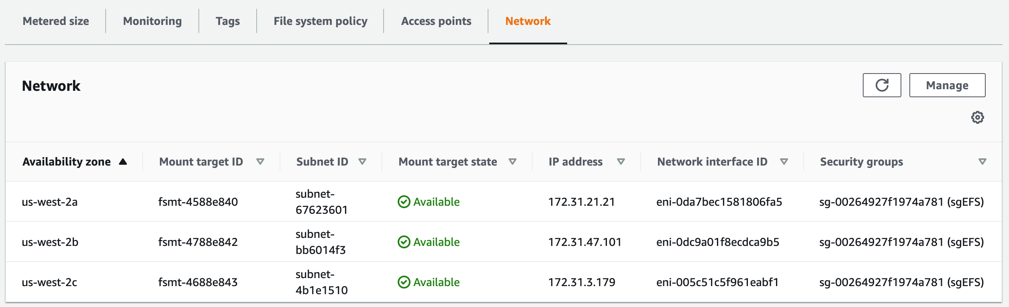Viewport: 1009px width, 307px height.
Task: Click Mount target ID header label
Action: (201, 162)
